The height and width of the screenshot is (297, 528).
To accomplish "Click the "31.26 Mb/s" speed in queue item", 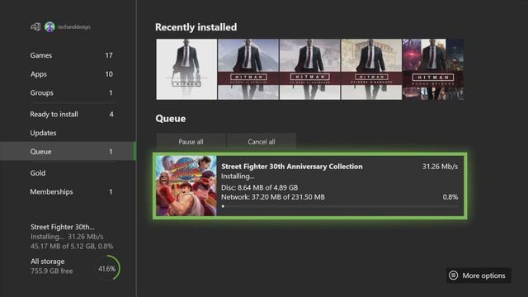I will 440,167.
